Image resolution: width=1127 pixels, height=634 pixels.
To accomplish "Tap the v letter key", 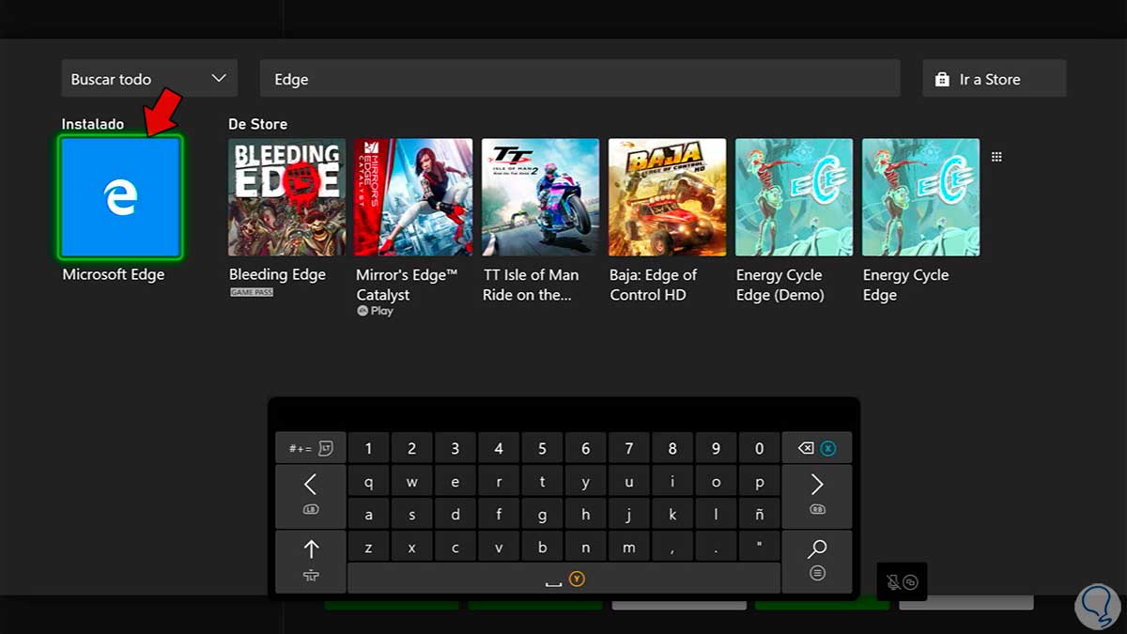I will click(x=499, y=547).
